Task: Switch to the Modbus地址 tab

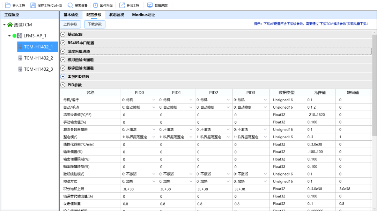Action: tap(143, 15)
